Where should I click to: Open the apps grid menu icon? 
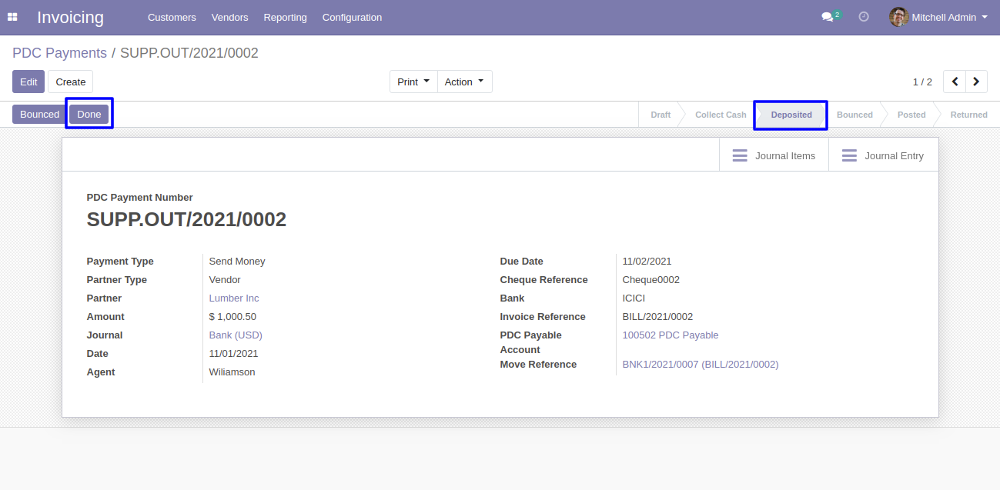(12, 17)
